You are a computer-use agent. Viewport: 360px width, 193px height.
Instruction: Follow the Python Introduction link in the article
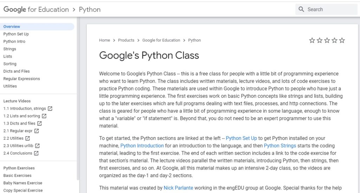tap(142, 146)
